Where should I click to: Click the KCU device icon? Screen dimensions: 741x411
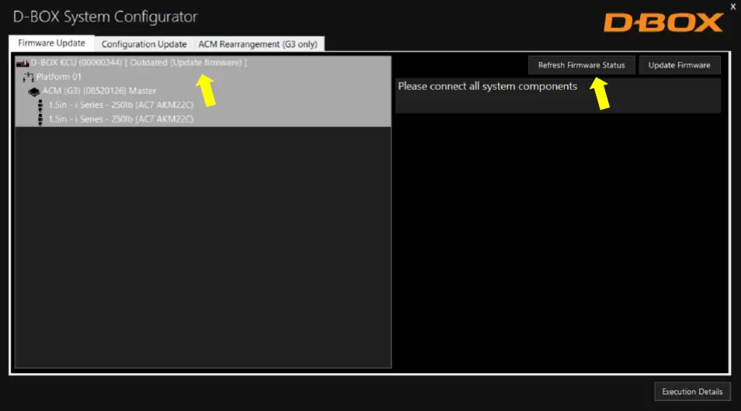click(x=23, y=63)
